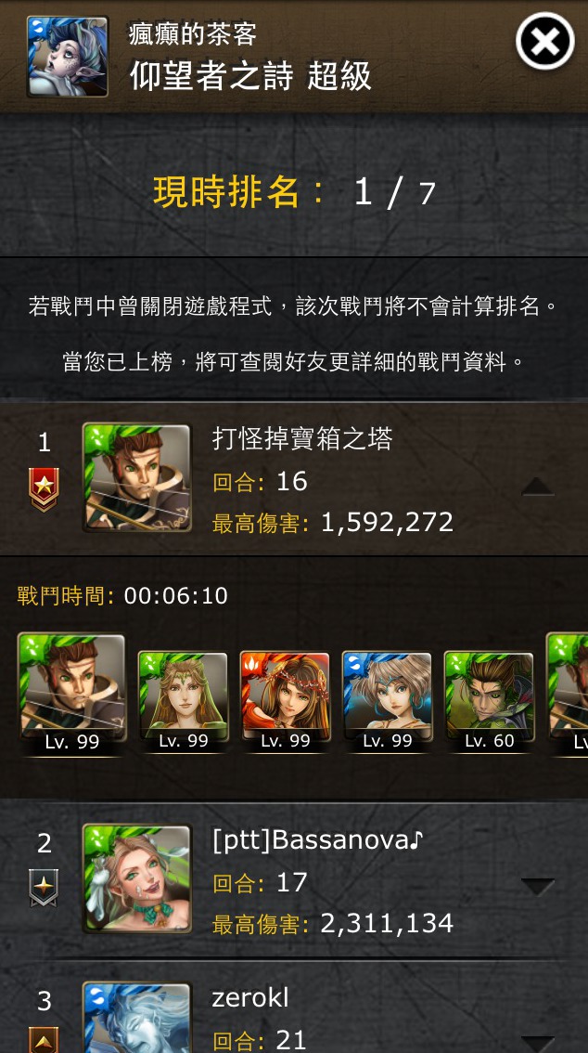Select the Lv. 60 green-eyed villain card

(x=489, y=701)
